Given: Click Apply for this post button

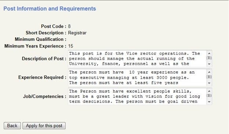Looking at the screenshot, I should pyautogui.click(x=44, y=126).
